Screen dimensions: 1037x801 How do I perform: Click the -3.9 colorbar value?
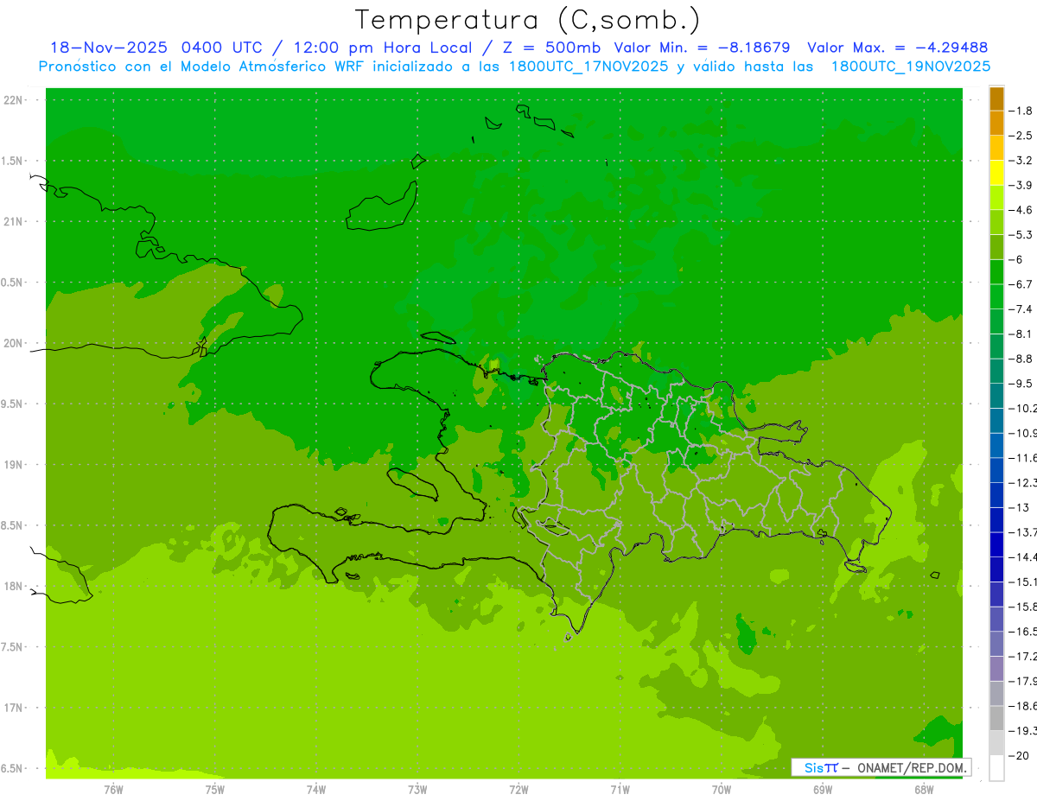point(1021,185)
